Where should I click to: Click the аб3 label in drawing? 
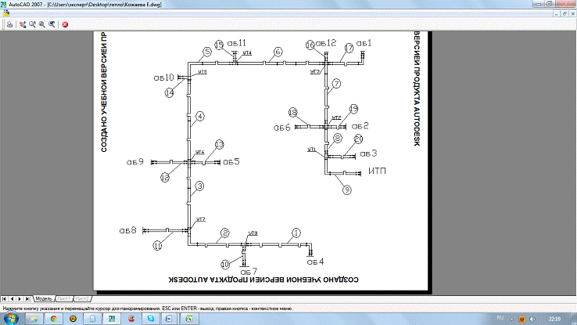368,153
